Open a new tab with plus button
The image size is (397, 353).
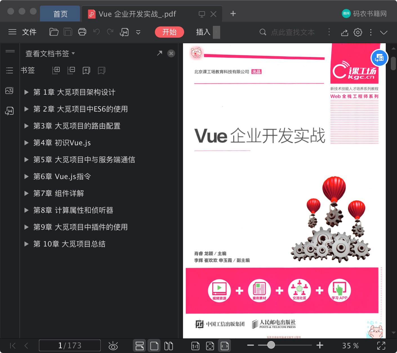[x=233, y=13]
